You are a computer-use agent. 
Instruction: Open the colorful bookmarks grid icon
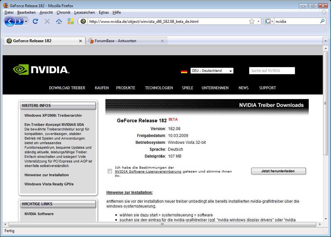point(70,21)
